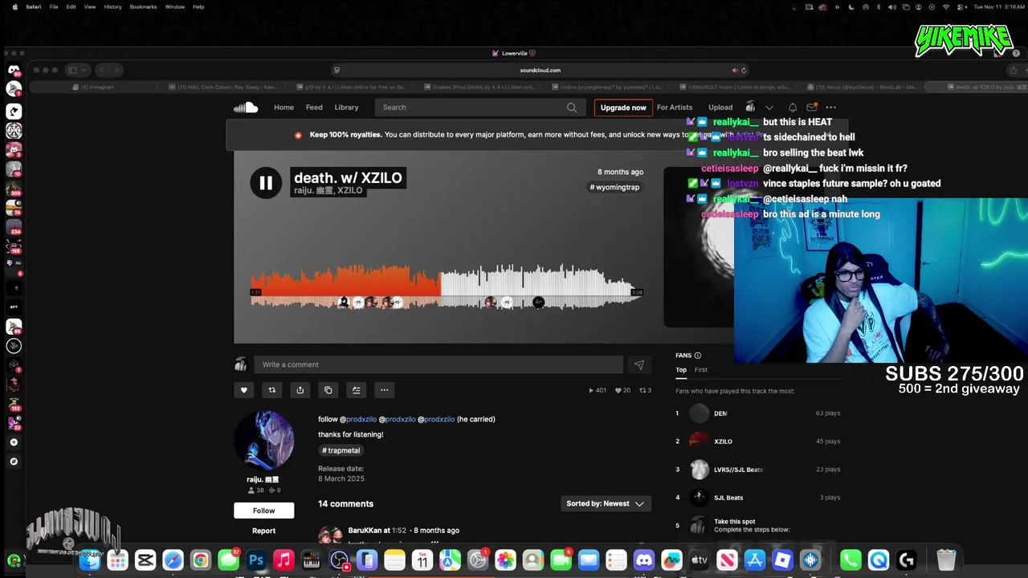The width and height of the screenshot is (1028, 578).
Task: Repost the track
Action: [272, 390]
